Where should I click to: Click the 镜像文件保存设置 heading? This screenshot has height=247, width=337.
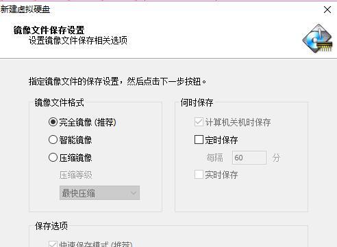click(x=49, y=30)
